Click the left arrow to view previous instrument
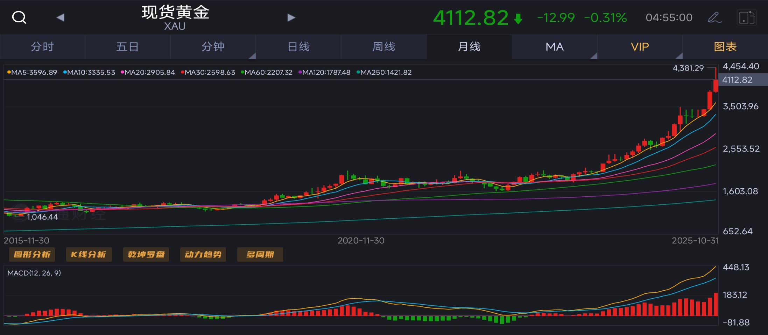768x335 pixels. (61, 17)
